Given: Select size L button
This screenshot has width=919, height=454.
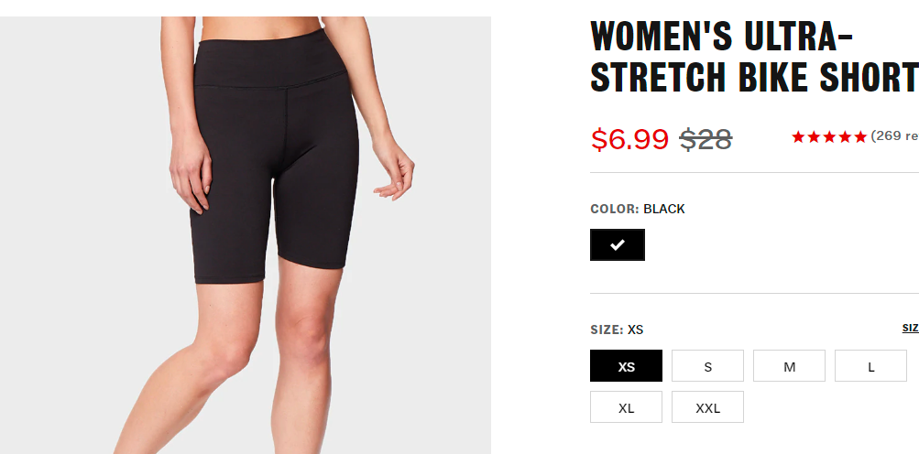Looking at the screenshot, I should [x=870, y=366].
